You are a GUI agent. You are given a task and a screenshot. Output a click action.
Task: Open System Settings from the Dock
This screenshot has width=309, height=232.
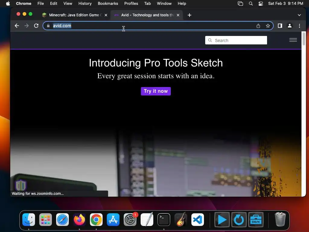pos(130,220)
